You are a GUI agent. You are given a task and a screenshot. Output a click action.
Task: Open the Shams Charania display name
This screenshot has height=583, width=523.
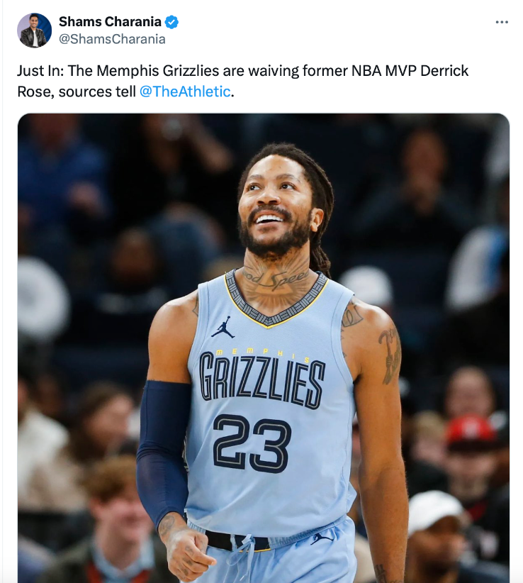click(x=110, y=21)
